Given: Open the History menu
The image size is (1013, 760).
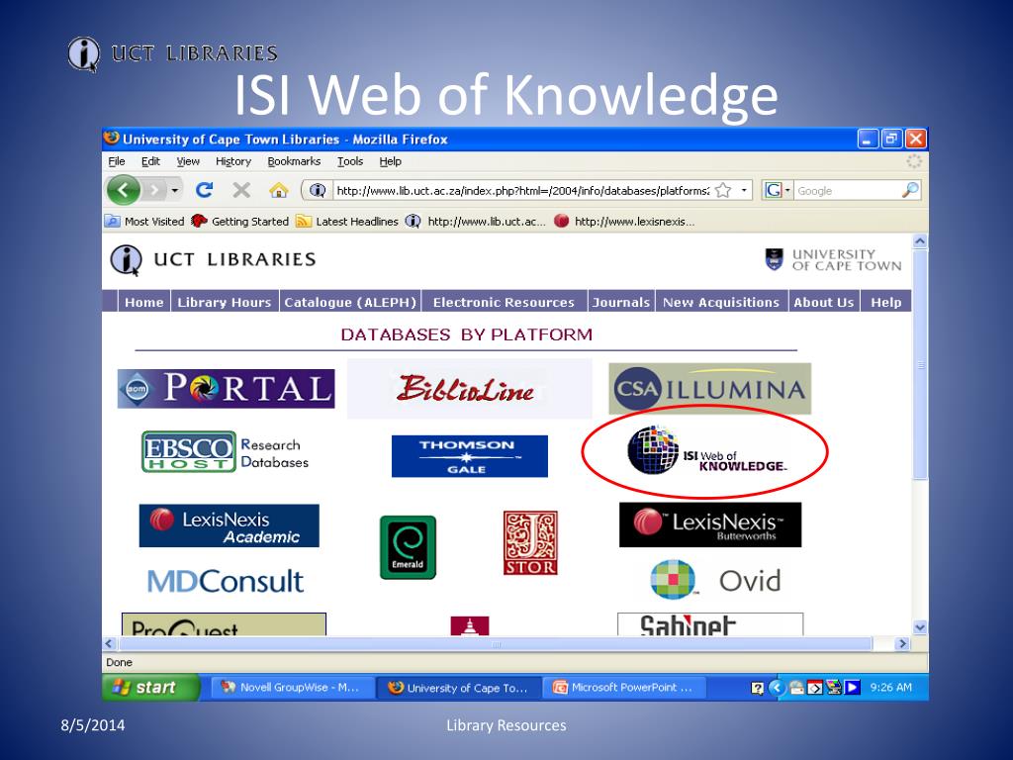Looking at the screenshot, I should click(x=233, y=161).
